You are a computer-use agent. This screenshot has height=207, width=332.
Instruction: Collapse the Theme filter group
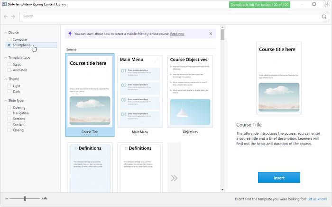click(6, 79)
